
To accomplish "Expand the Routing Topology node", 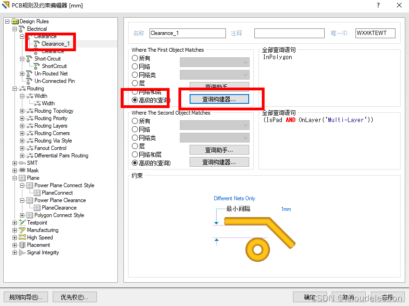I will coord(22,111).
